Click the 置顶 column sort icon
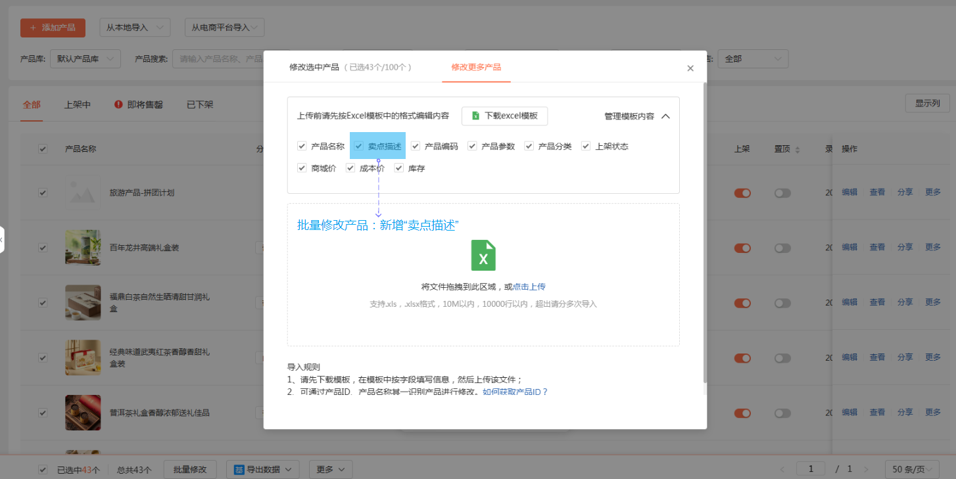The image size is (956, 479). 798,150
